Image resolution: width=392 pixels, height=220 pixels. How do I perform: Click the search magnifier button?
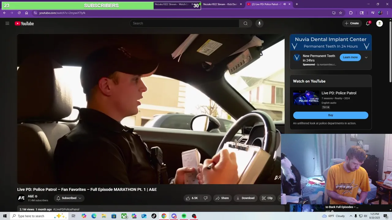point(245,24)
